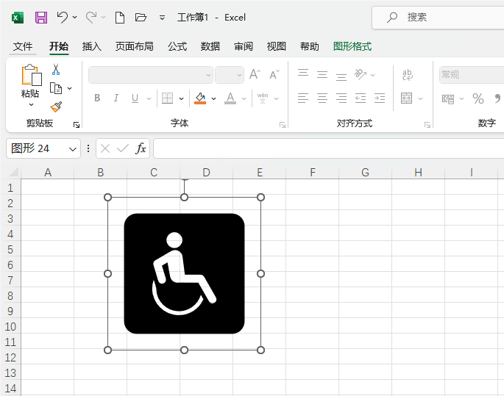Decrease indent icon
Image resolution: width=504 pixels, height=396 pixels.
361,98
